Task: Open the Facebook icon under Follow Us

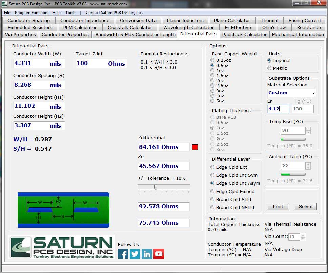Action: coord(123,254)
